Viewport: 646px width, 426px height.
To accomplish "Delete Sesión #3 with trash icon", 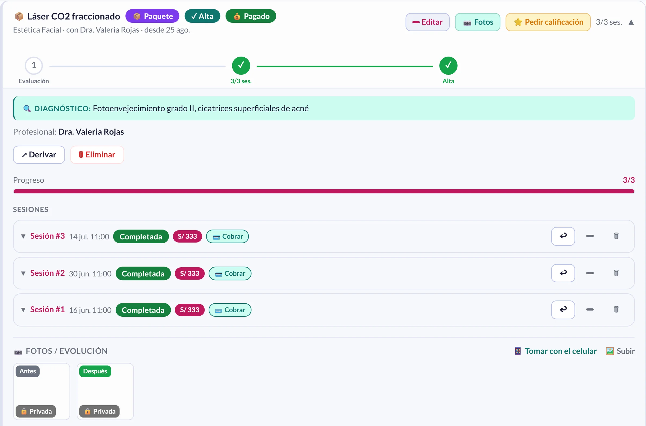I will click(616, 236).
